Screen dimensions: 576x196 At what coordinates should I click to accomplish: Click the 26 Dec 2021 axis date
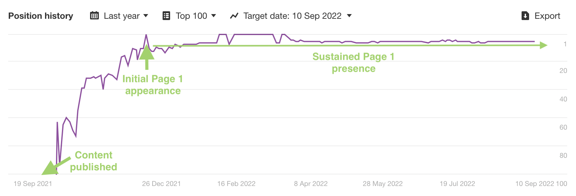161,184
